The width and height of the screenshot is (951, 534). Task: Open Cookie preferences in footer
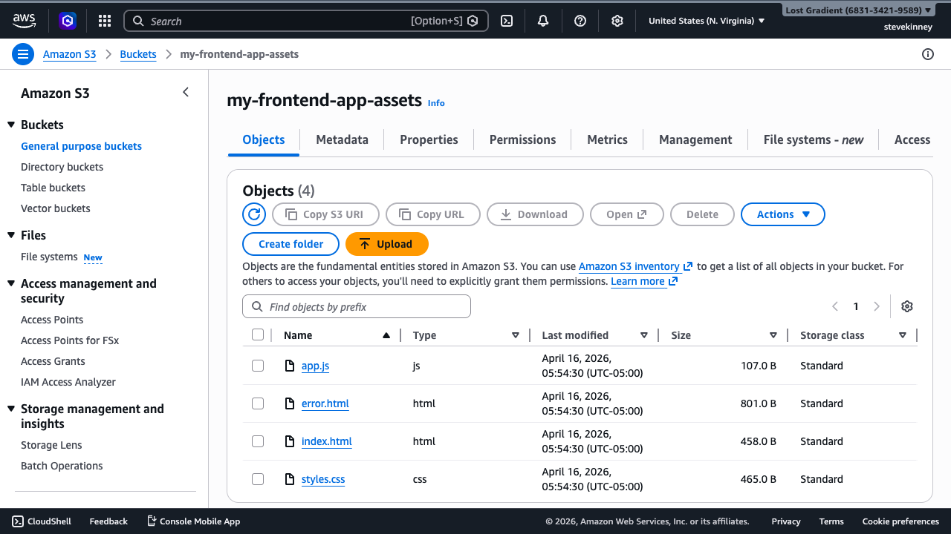900,521
